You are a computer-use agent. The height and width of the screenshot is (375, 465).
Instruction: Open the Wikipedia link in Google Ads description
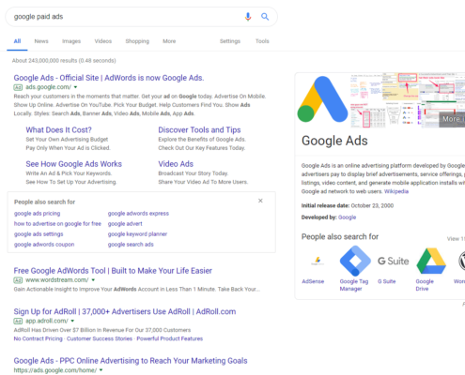[396, 191]
